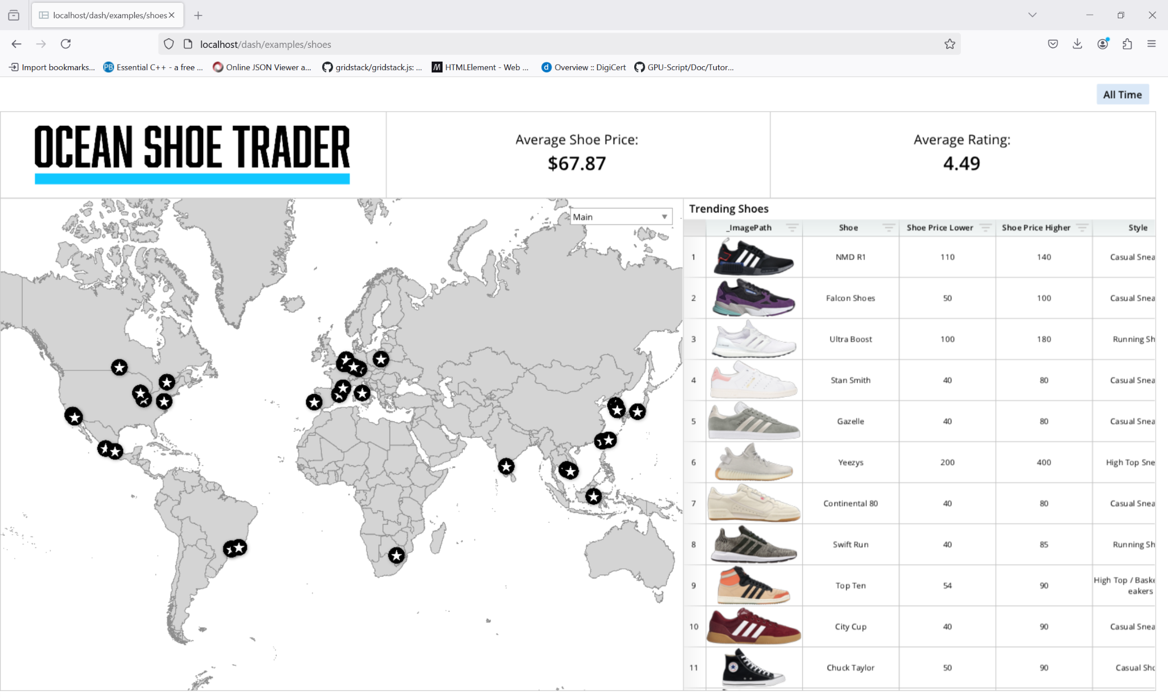Click the Style column header
This screenshot has width=1168, height=699.
(1138, 227)
